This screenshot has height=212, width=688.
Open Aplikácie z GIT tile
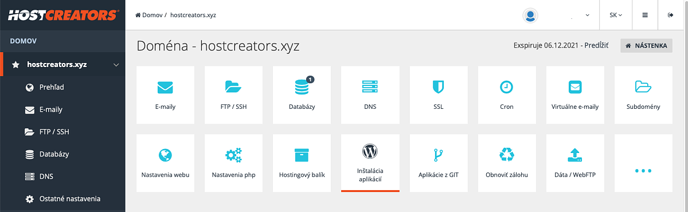click(439, 163)
